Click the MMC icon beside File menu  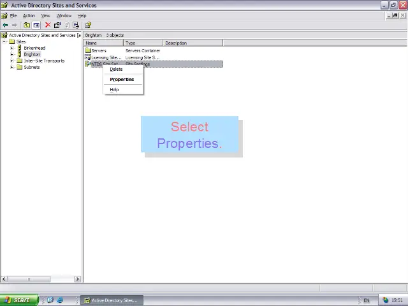coord(4,15)
